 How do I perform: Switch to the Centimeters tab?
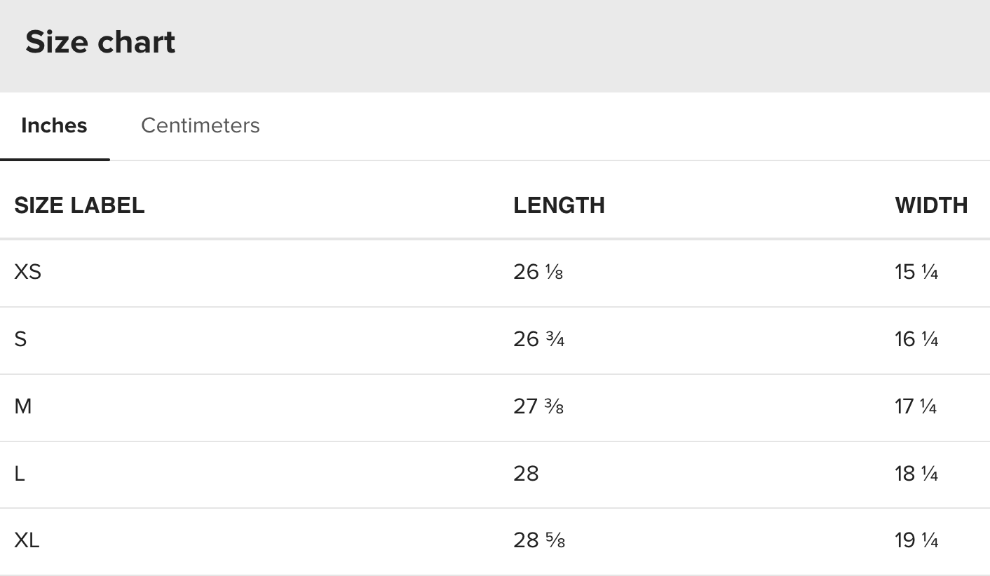pyautogui.click(x=201, y=125)
